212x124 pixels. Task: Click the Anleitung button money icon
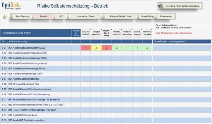pyautogui.click(x=160, y=6)
